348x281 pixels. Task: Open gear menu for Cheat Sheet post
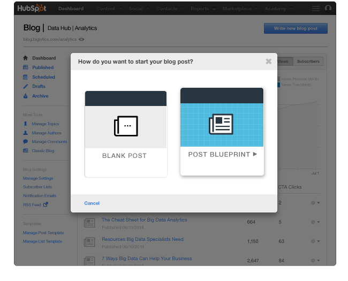point(315,222)
